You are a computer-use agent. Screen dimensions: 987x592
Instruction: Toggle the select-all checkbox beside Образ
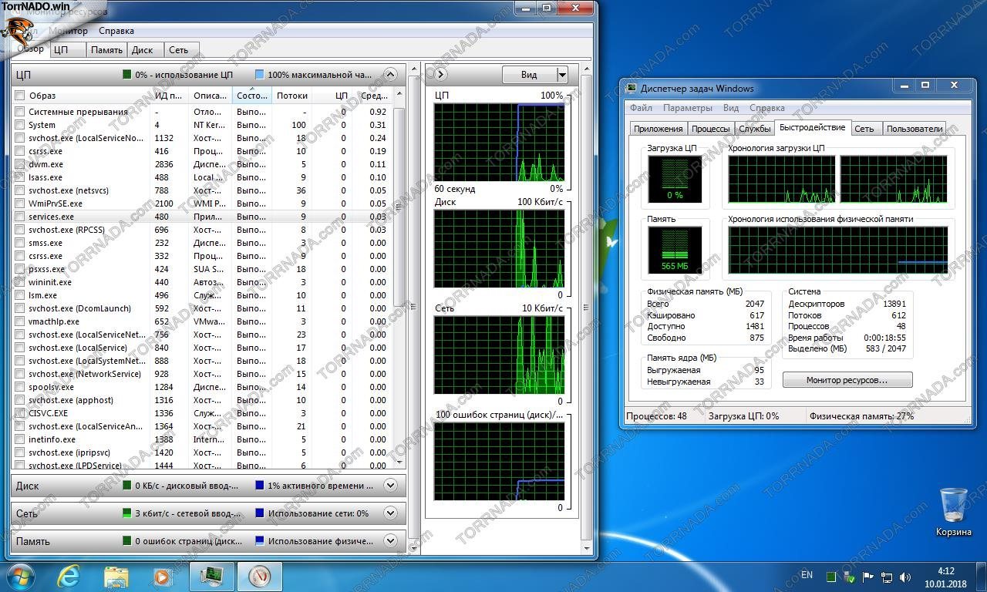(x=20, y=96)
